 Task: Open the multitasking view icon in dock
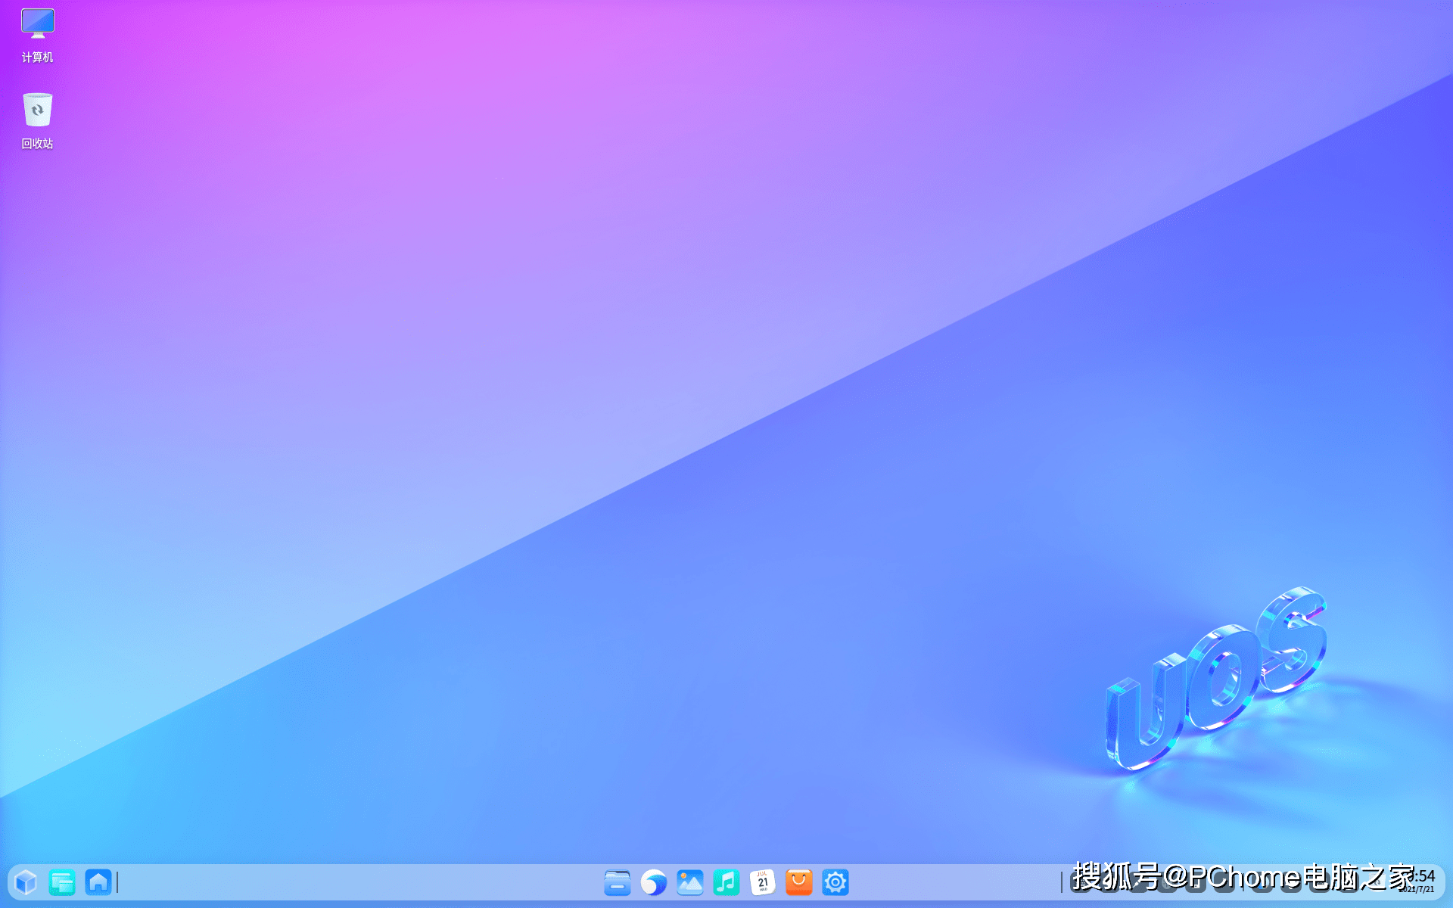point(62,882)
